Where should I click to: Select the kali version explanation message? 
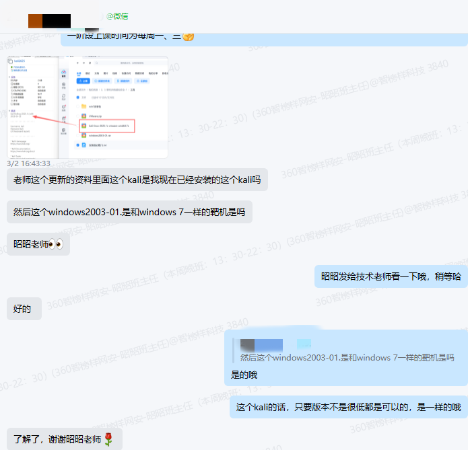[x=348, y=407]
